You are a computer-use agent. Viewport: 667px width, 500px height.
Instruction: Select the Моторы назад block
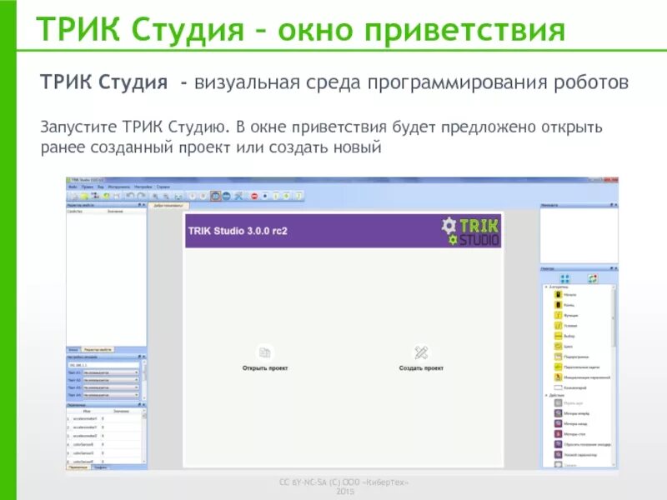(x=571, y=423)
